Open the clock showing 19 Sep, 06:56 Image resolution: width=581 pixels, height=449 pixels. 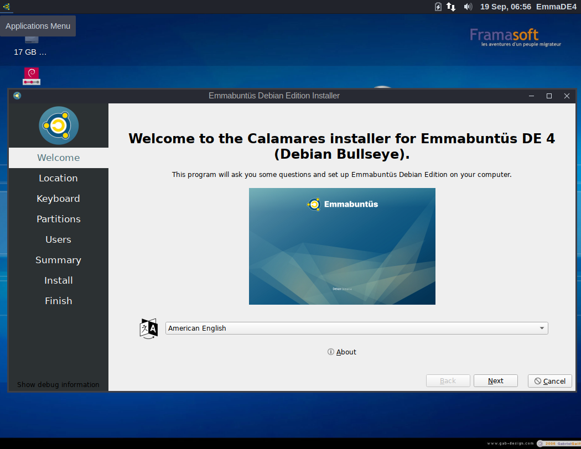[x=505, y=7]
